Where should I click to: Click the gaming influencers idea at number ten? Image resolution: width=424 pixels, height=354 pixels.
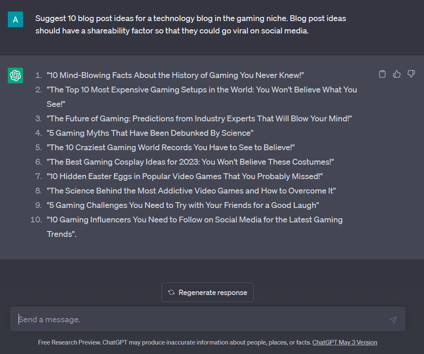point(194,219)
